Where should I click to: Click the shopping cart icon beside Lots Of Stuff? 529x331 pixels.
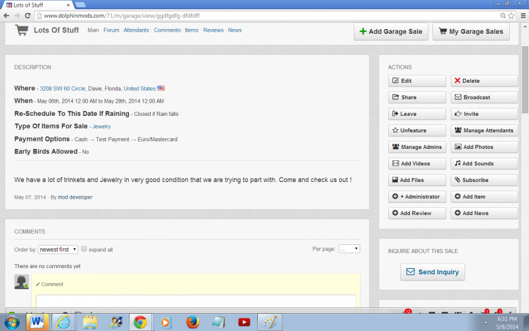[x=22, y=30]
